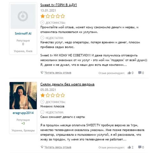Click the default gray avatar of Smirnoff Al
The height and width of the screenshot is (153, 151).
pyautogui.click(x=23, y=16)
